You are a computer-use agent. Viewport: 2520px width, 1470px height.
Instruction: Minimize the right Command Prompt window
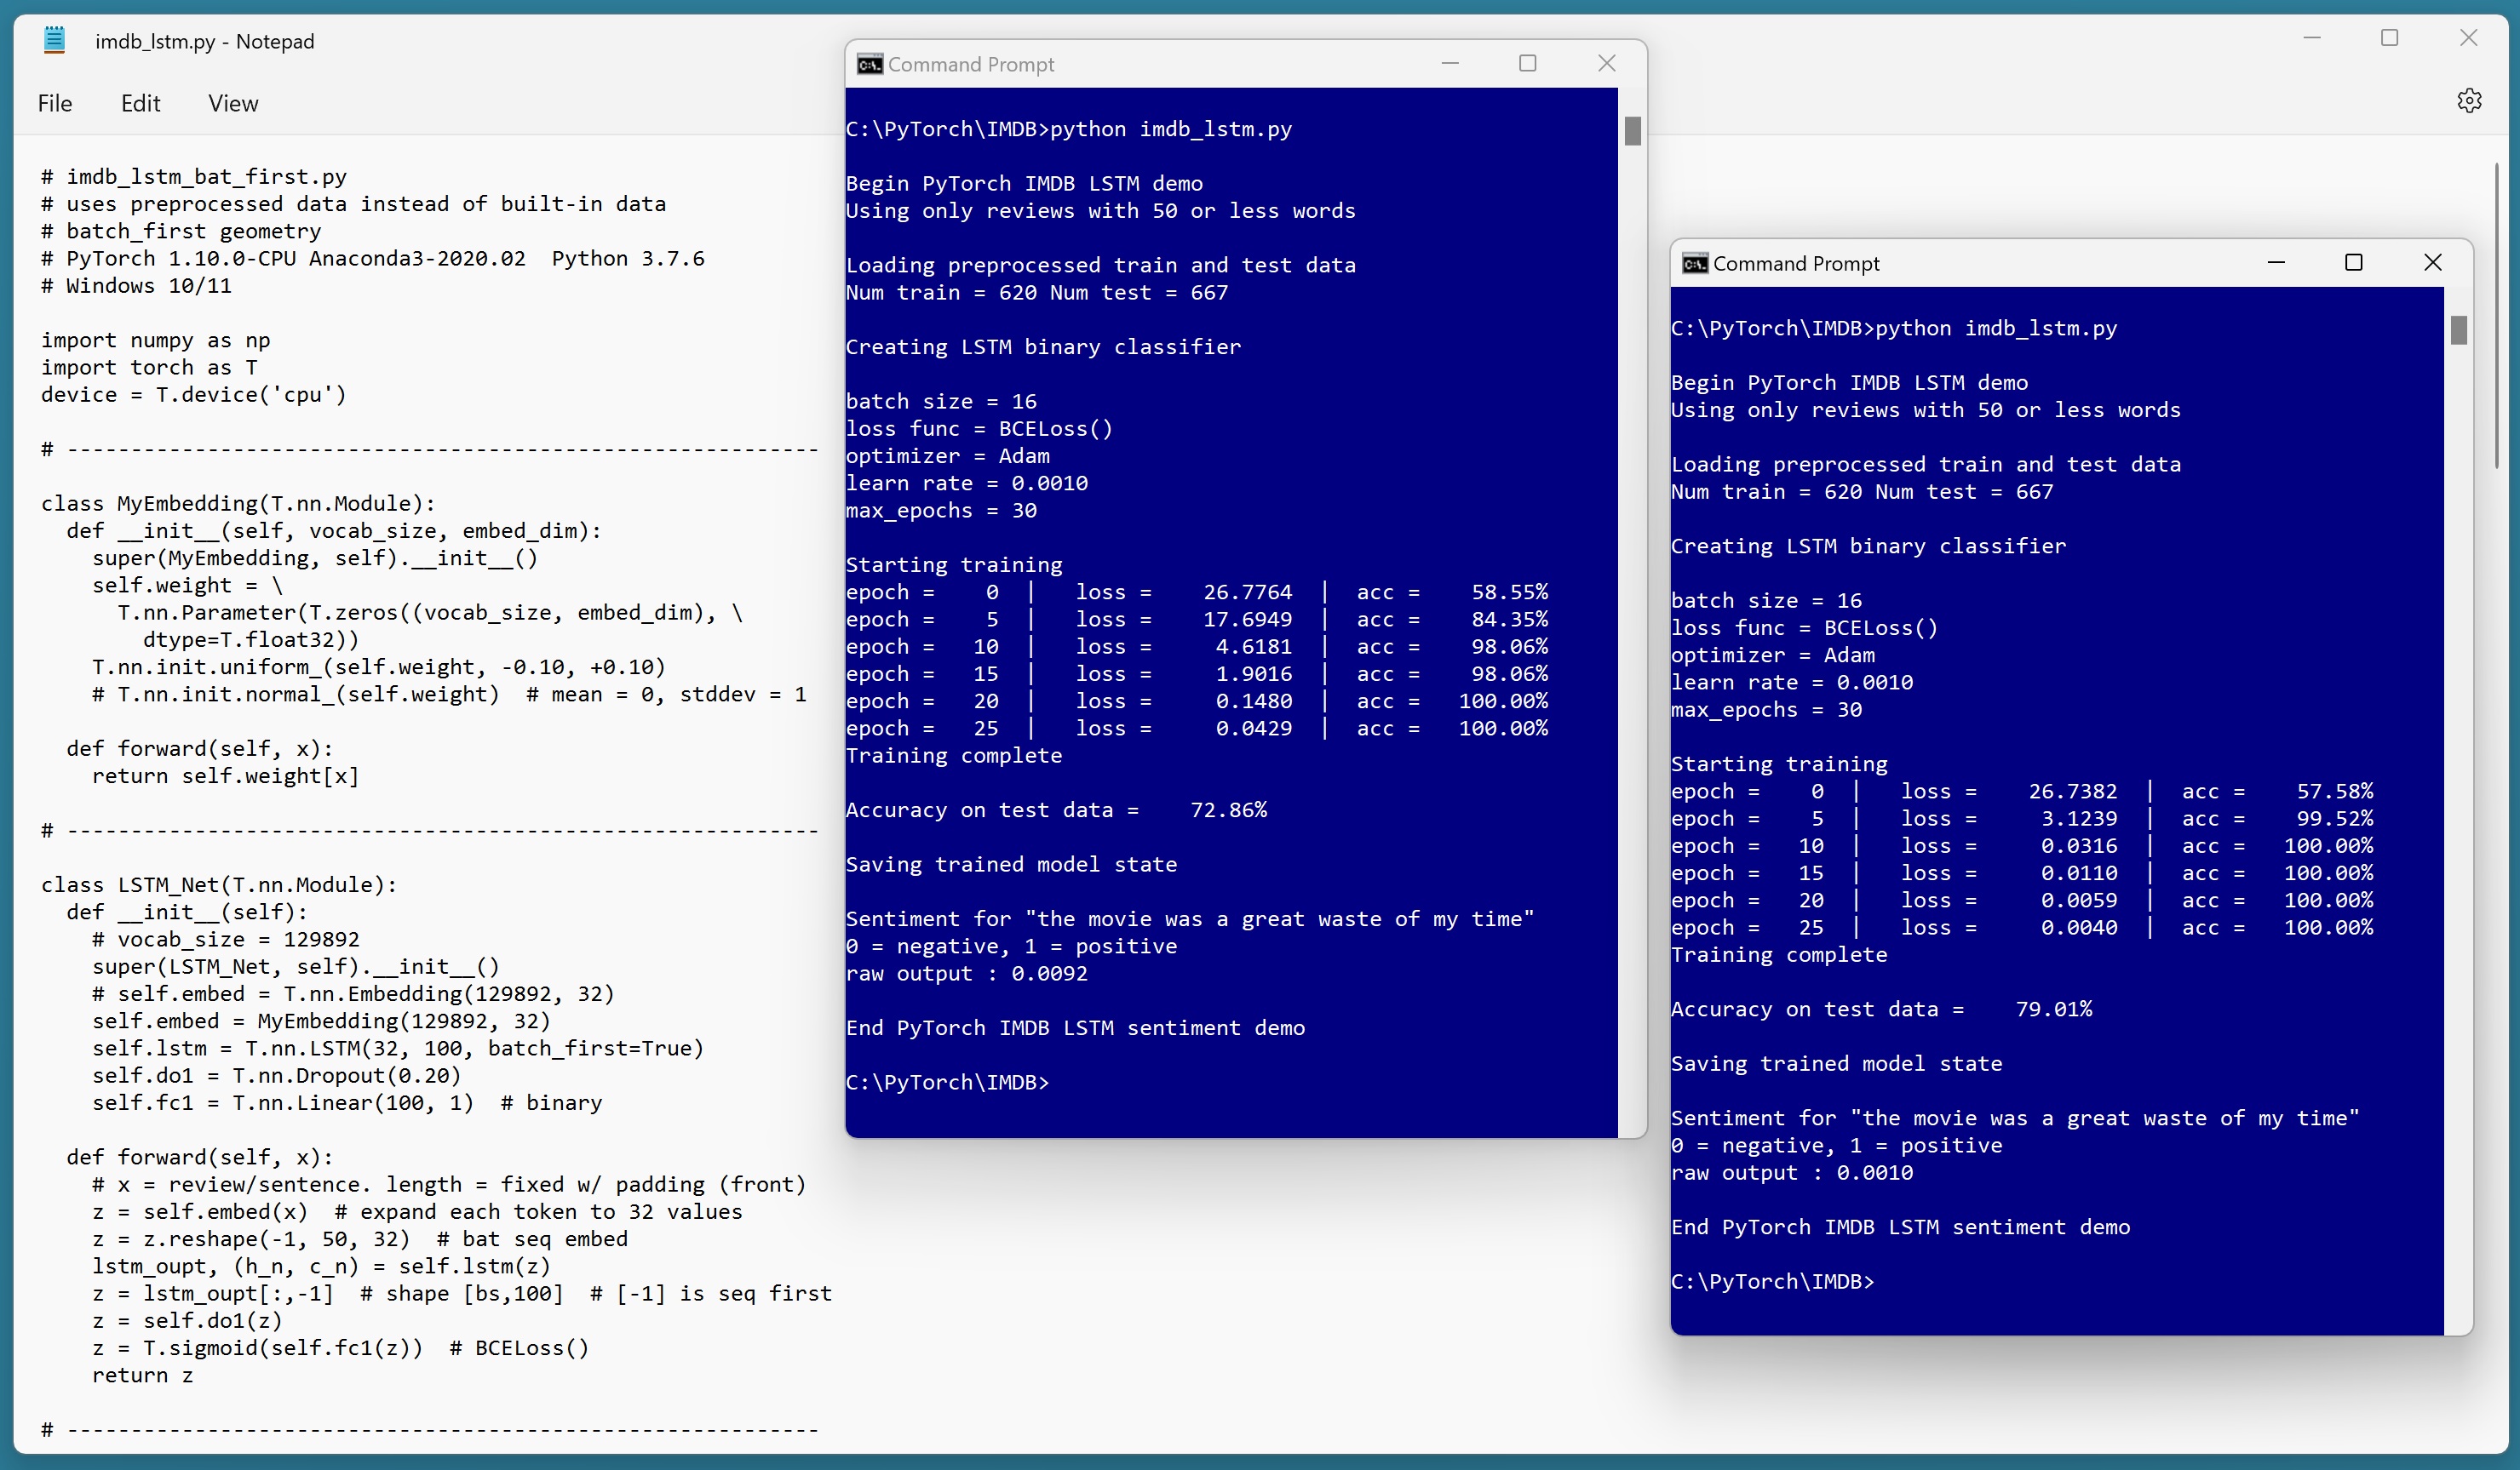click(2276, 263)
